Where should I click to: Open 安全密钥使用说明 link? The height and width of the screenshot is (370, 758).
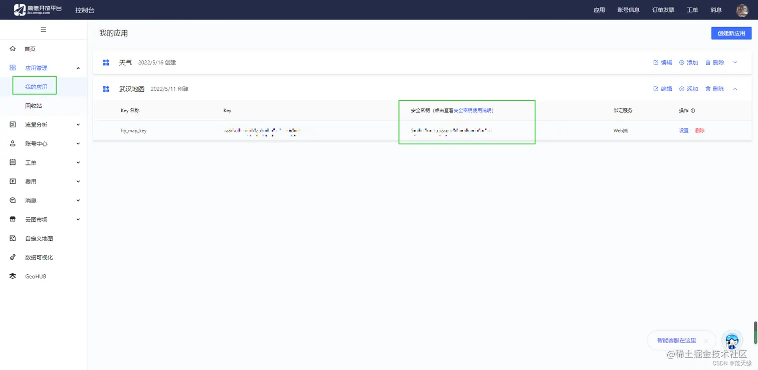tap(472, 110)
